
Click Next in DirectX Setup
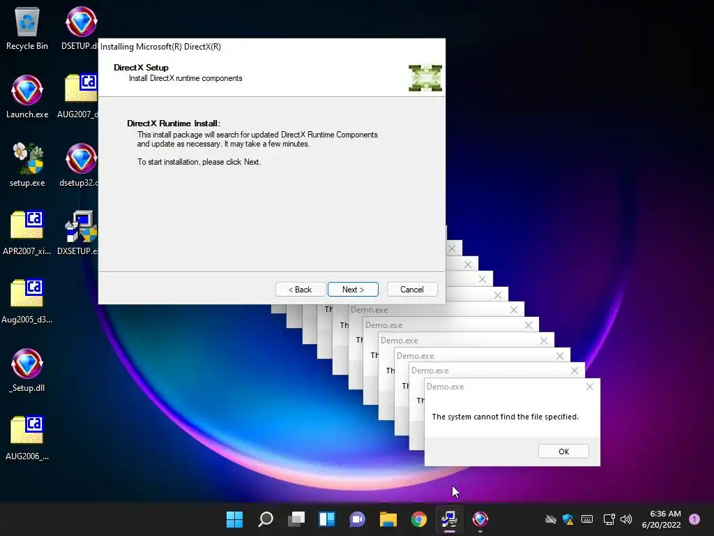click(353, 290)
